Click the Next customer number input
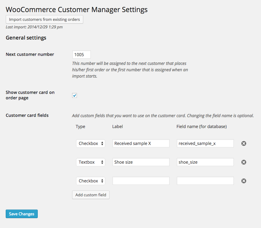The height and width of the screenshot is (228, 261). pos(81,54)
